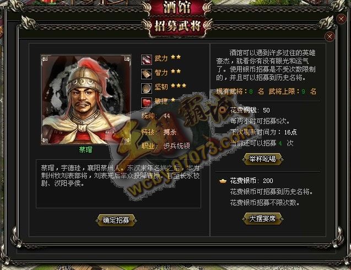The image size is (351, 270).
Task: Click the general 蔡瑁 portrait
Action: [86, 100]
